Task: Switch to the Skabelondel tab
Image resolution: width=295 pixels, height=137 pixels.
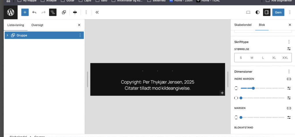Action: point(243,25)
